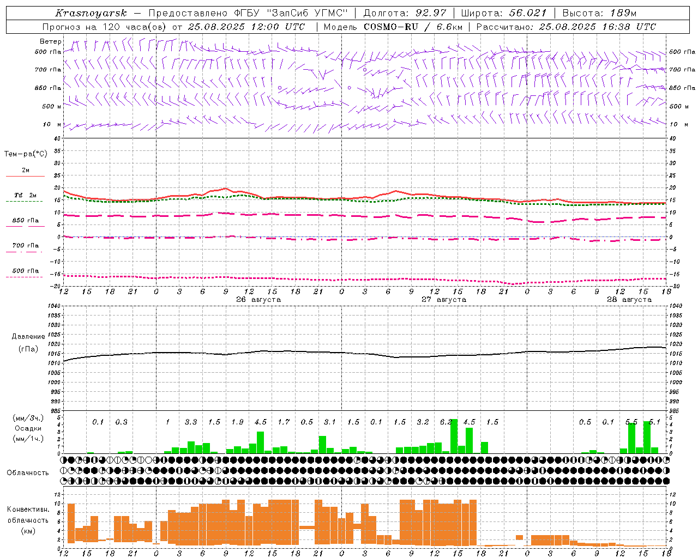
Task: Click the 1.7 precipitation total value
Action: click(284, 422)
